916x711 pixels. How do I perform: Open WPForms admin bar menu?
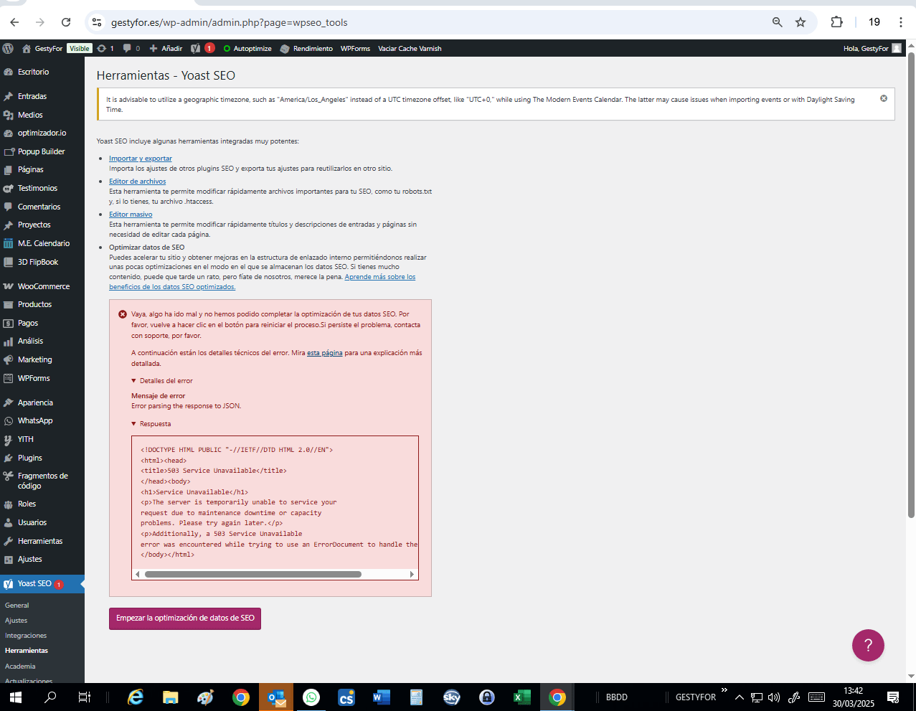point(355,49)
